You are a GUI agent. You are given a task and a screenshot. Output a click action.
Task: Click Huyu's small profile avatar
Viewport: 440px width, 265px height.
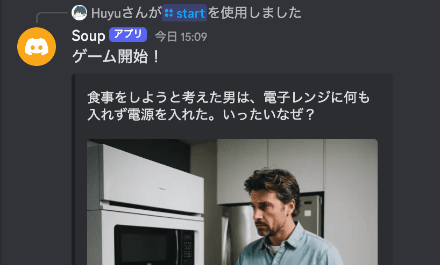[79, 12]
